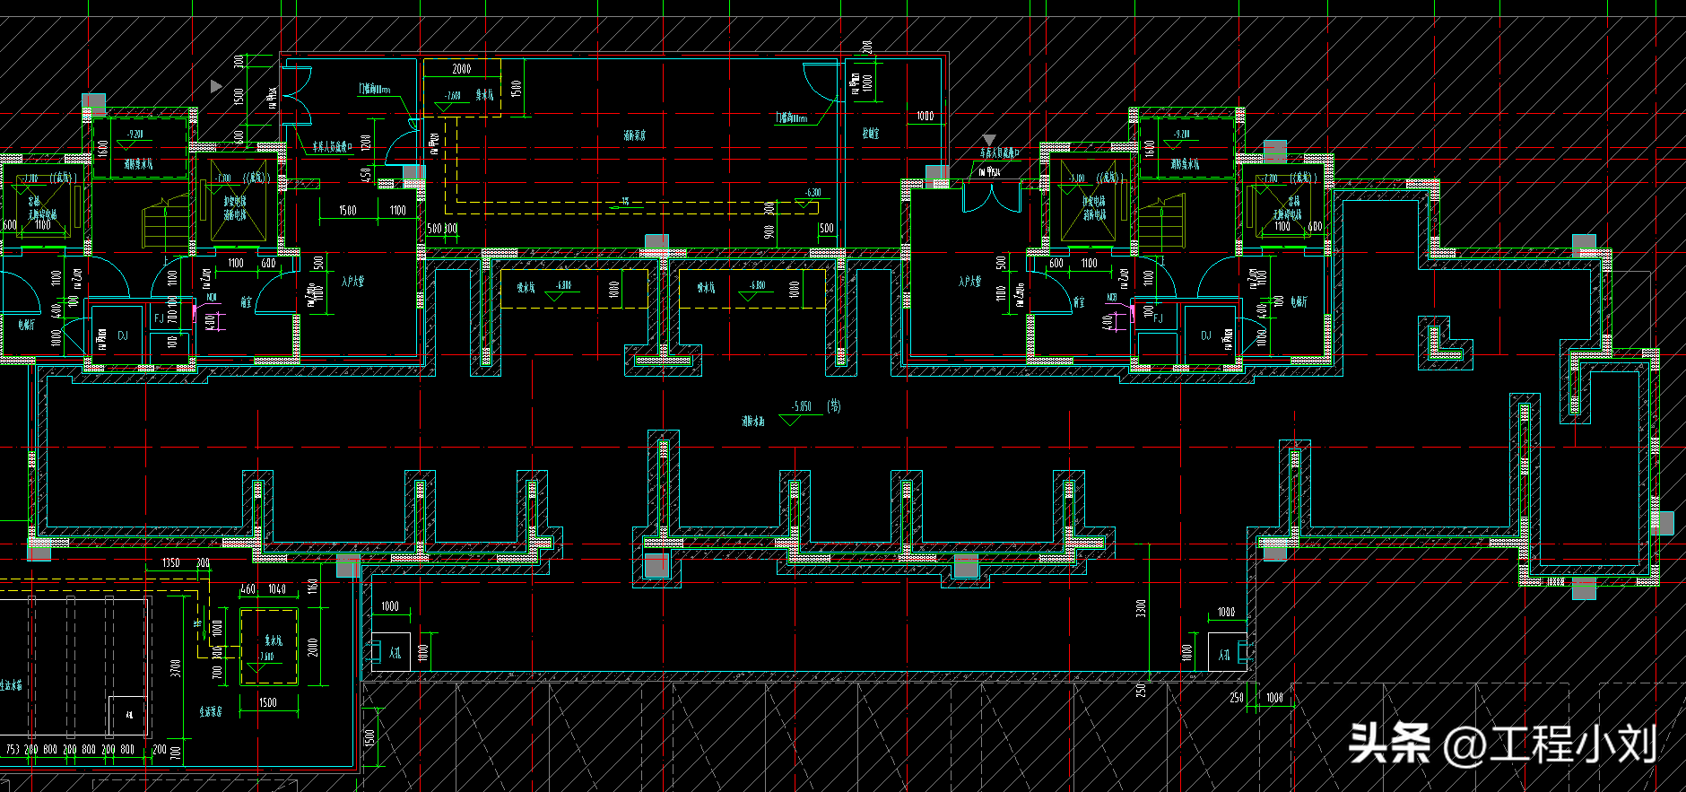Click the 生活泵房 room label
The image size is (1686, 792).
tap(211, 711)
